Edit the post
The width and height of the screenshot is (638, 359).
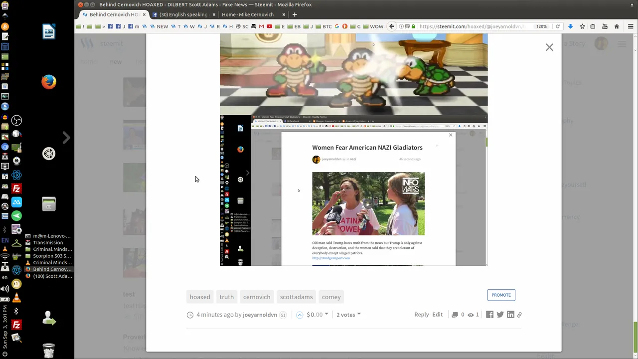(x=437, y=315)
